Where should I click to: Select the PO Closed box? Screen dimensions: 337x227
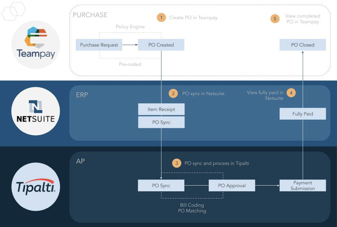click(x=303, y=45)
